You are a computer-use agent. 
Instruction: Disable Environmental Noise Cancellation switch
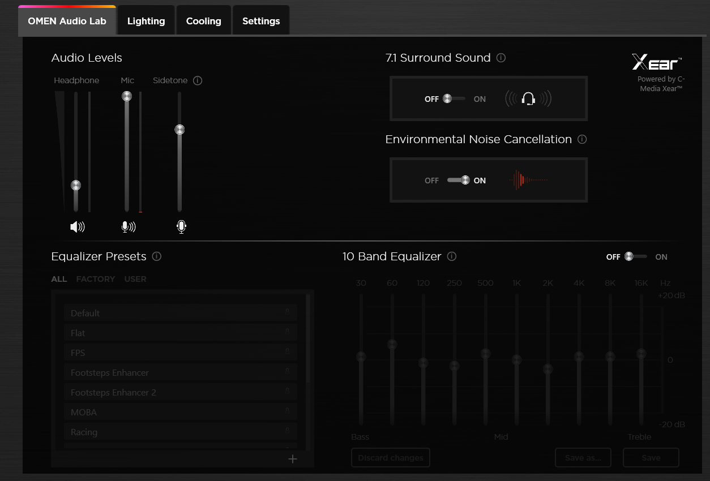[457, 181]
